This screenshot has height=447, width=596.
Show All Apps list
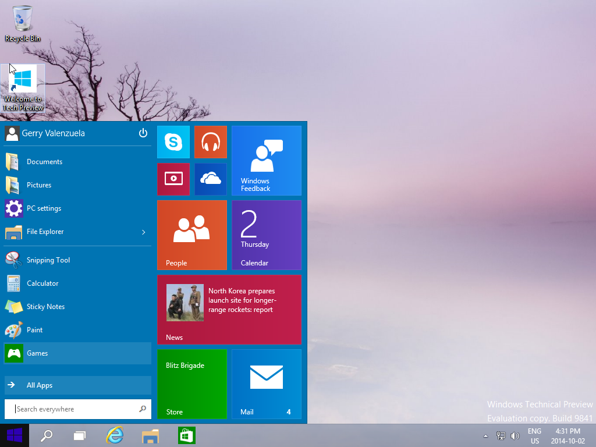pos(77,385)
